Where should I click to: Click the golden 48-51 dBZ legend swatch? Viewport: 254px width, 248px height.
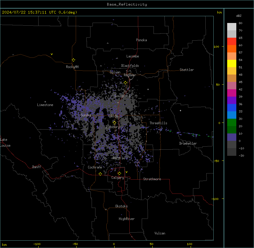232,71
